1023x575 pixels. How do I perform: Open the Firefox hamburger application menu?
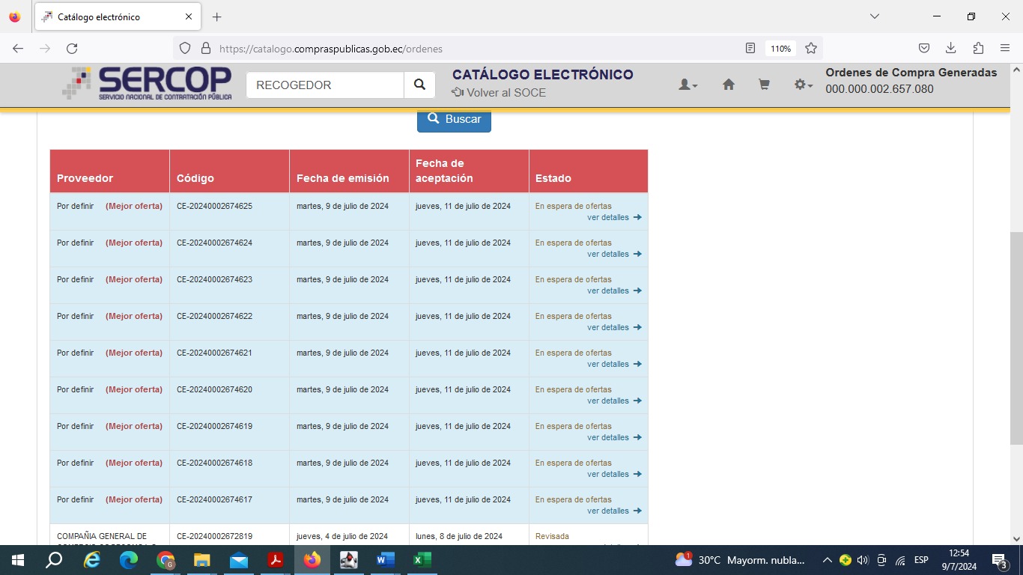[1005, 49]
